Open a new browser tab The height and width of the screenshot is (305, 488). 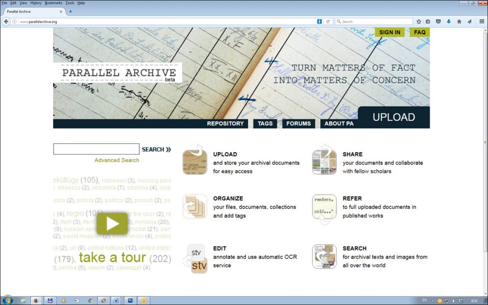(x=71, y=11)
